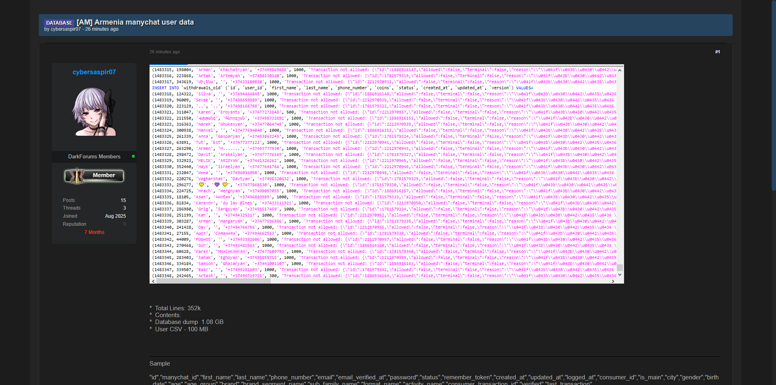Click the green online status dot
The height and width of the screenshot is (385, 776).
click(x=133, y=156)
